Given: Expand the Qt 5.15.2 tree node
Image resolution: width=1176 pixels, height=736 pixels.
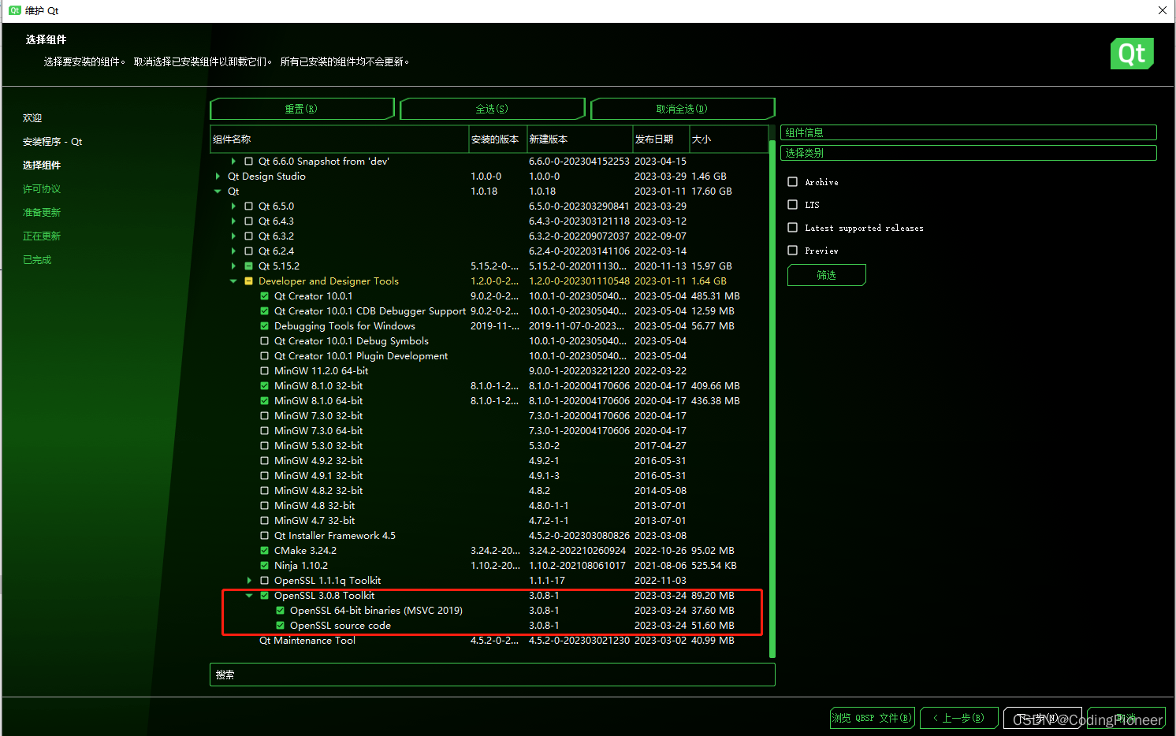Looking at the screenshot, I should pyautogui.click(x=233, y=266).
